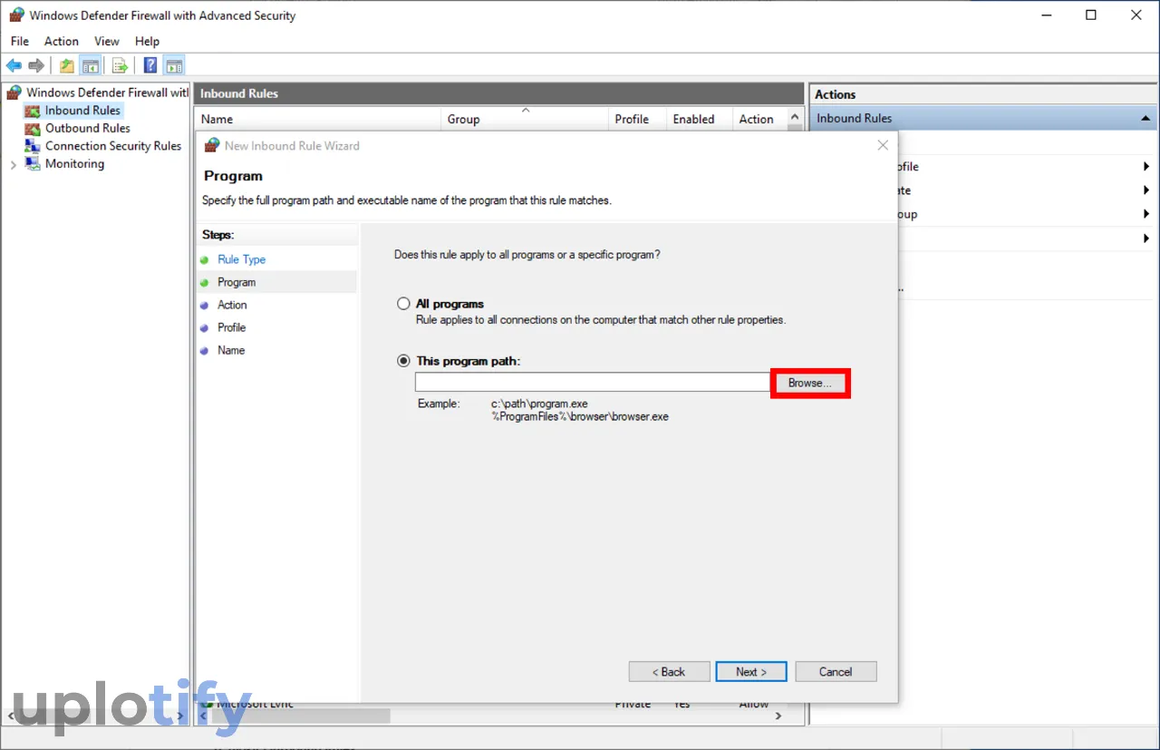
Task: Minimize the Windows Defender Firewall window
Action: [1046, 15]
